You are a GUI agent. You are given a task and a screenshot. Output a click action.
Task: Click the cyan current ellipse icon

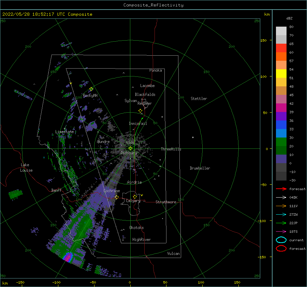coord(281,240)
